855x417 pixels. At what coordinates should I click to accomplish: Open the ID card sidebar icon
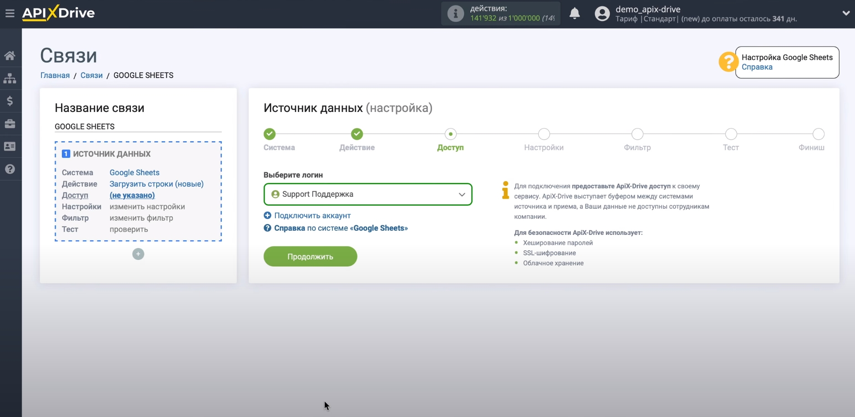coord(10,147)
